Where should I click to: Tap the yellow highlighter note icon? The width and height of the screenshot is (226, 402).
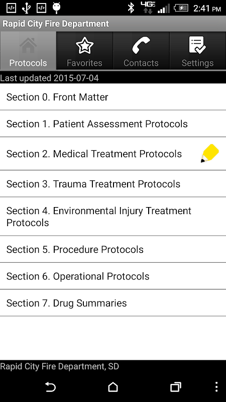pos(210,153)
